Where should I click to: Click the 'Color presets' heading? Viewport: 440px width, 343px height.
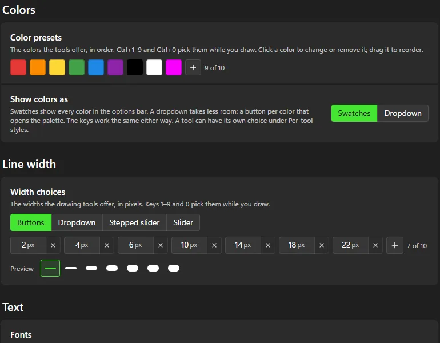36,38
